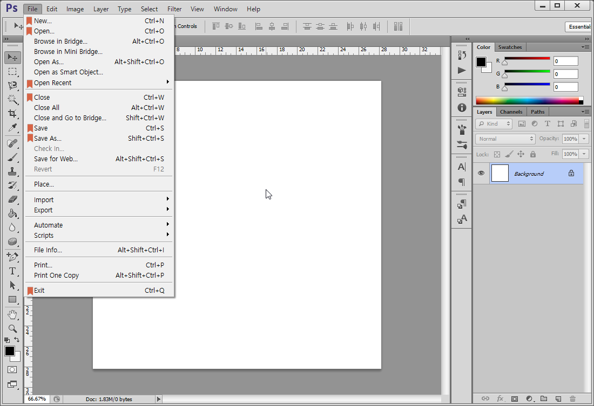Image resolution: width=594 pixels, height=406 pixels.
Task: Select the Hand tool
Action: 12,314
